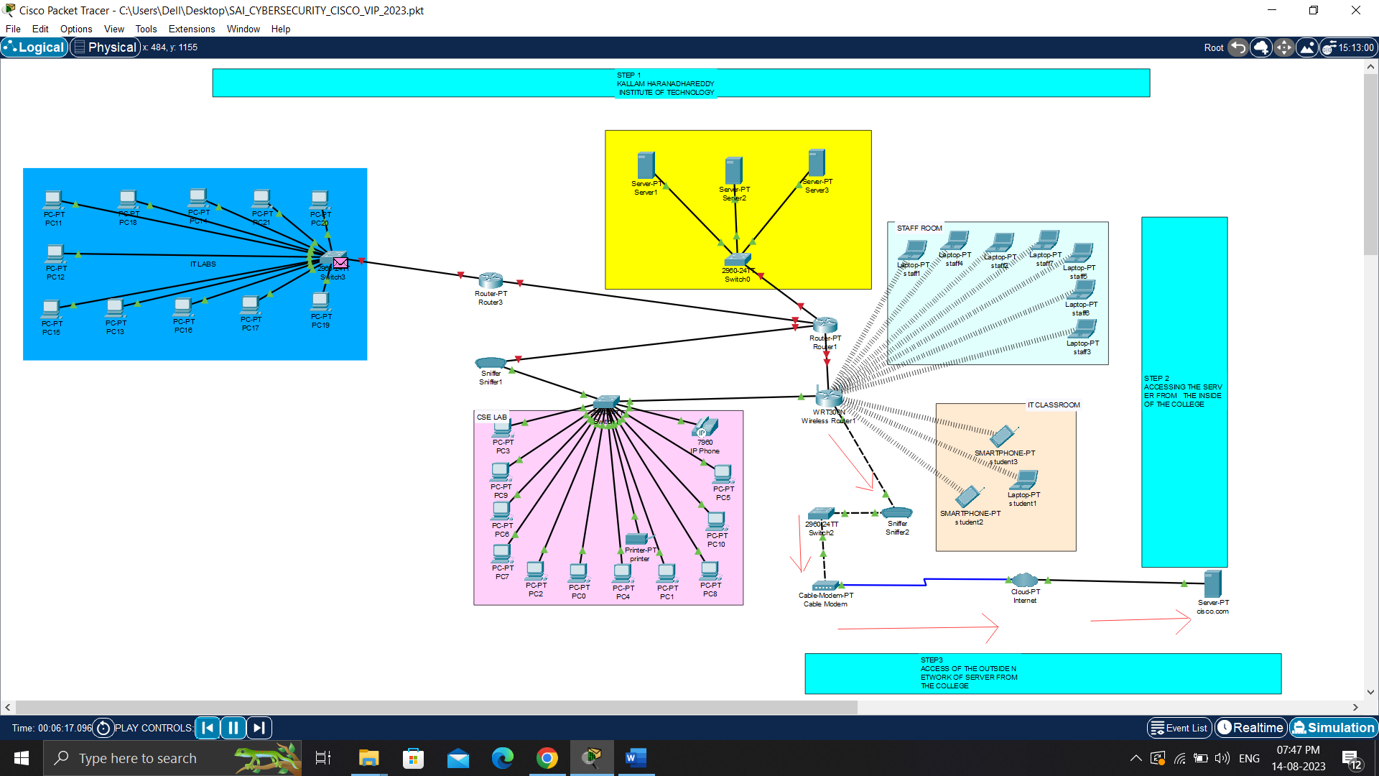Select the Sniffer1 device icon

point(491,364)
